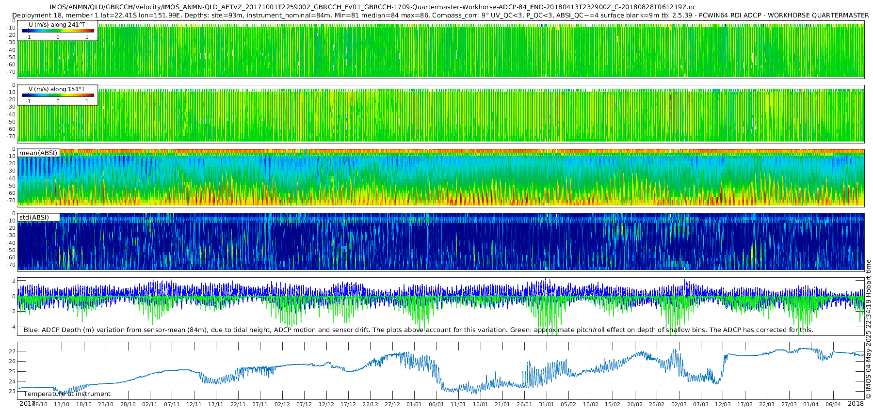Click the '01/01' date tick
Screen dimensions: 873x412
414,405
